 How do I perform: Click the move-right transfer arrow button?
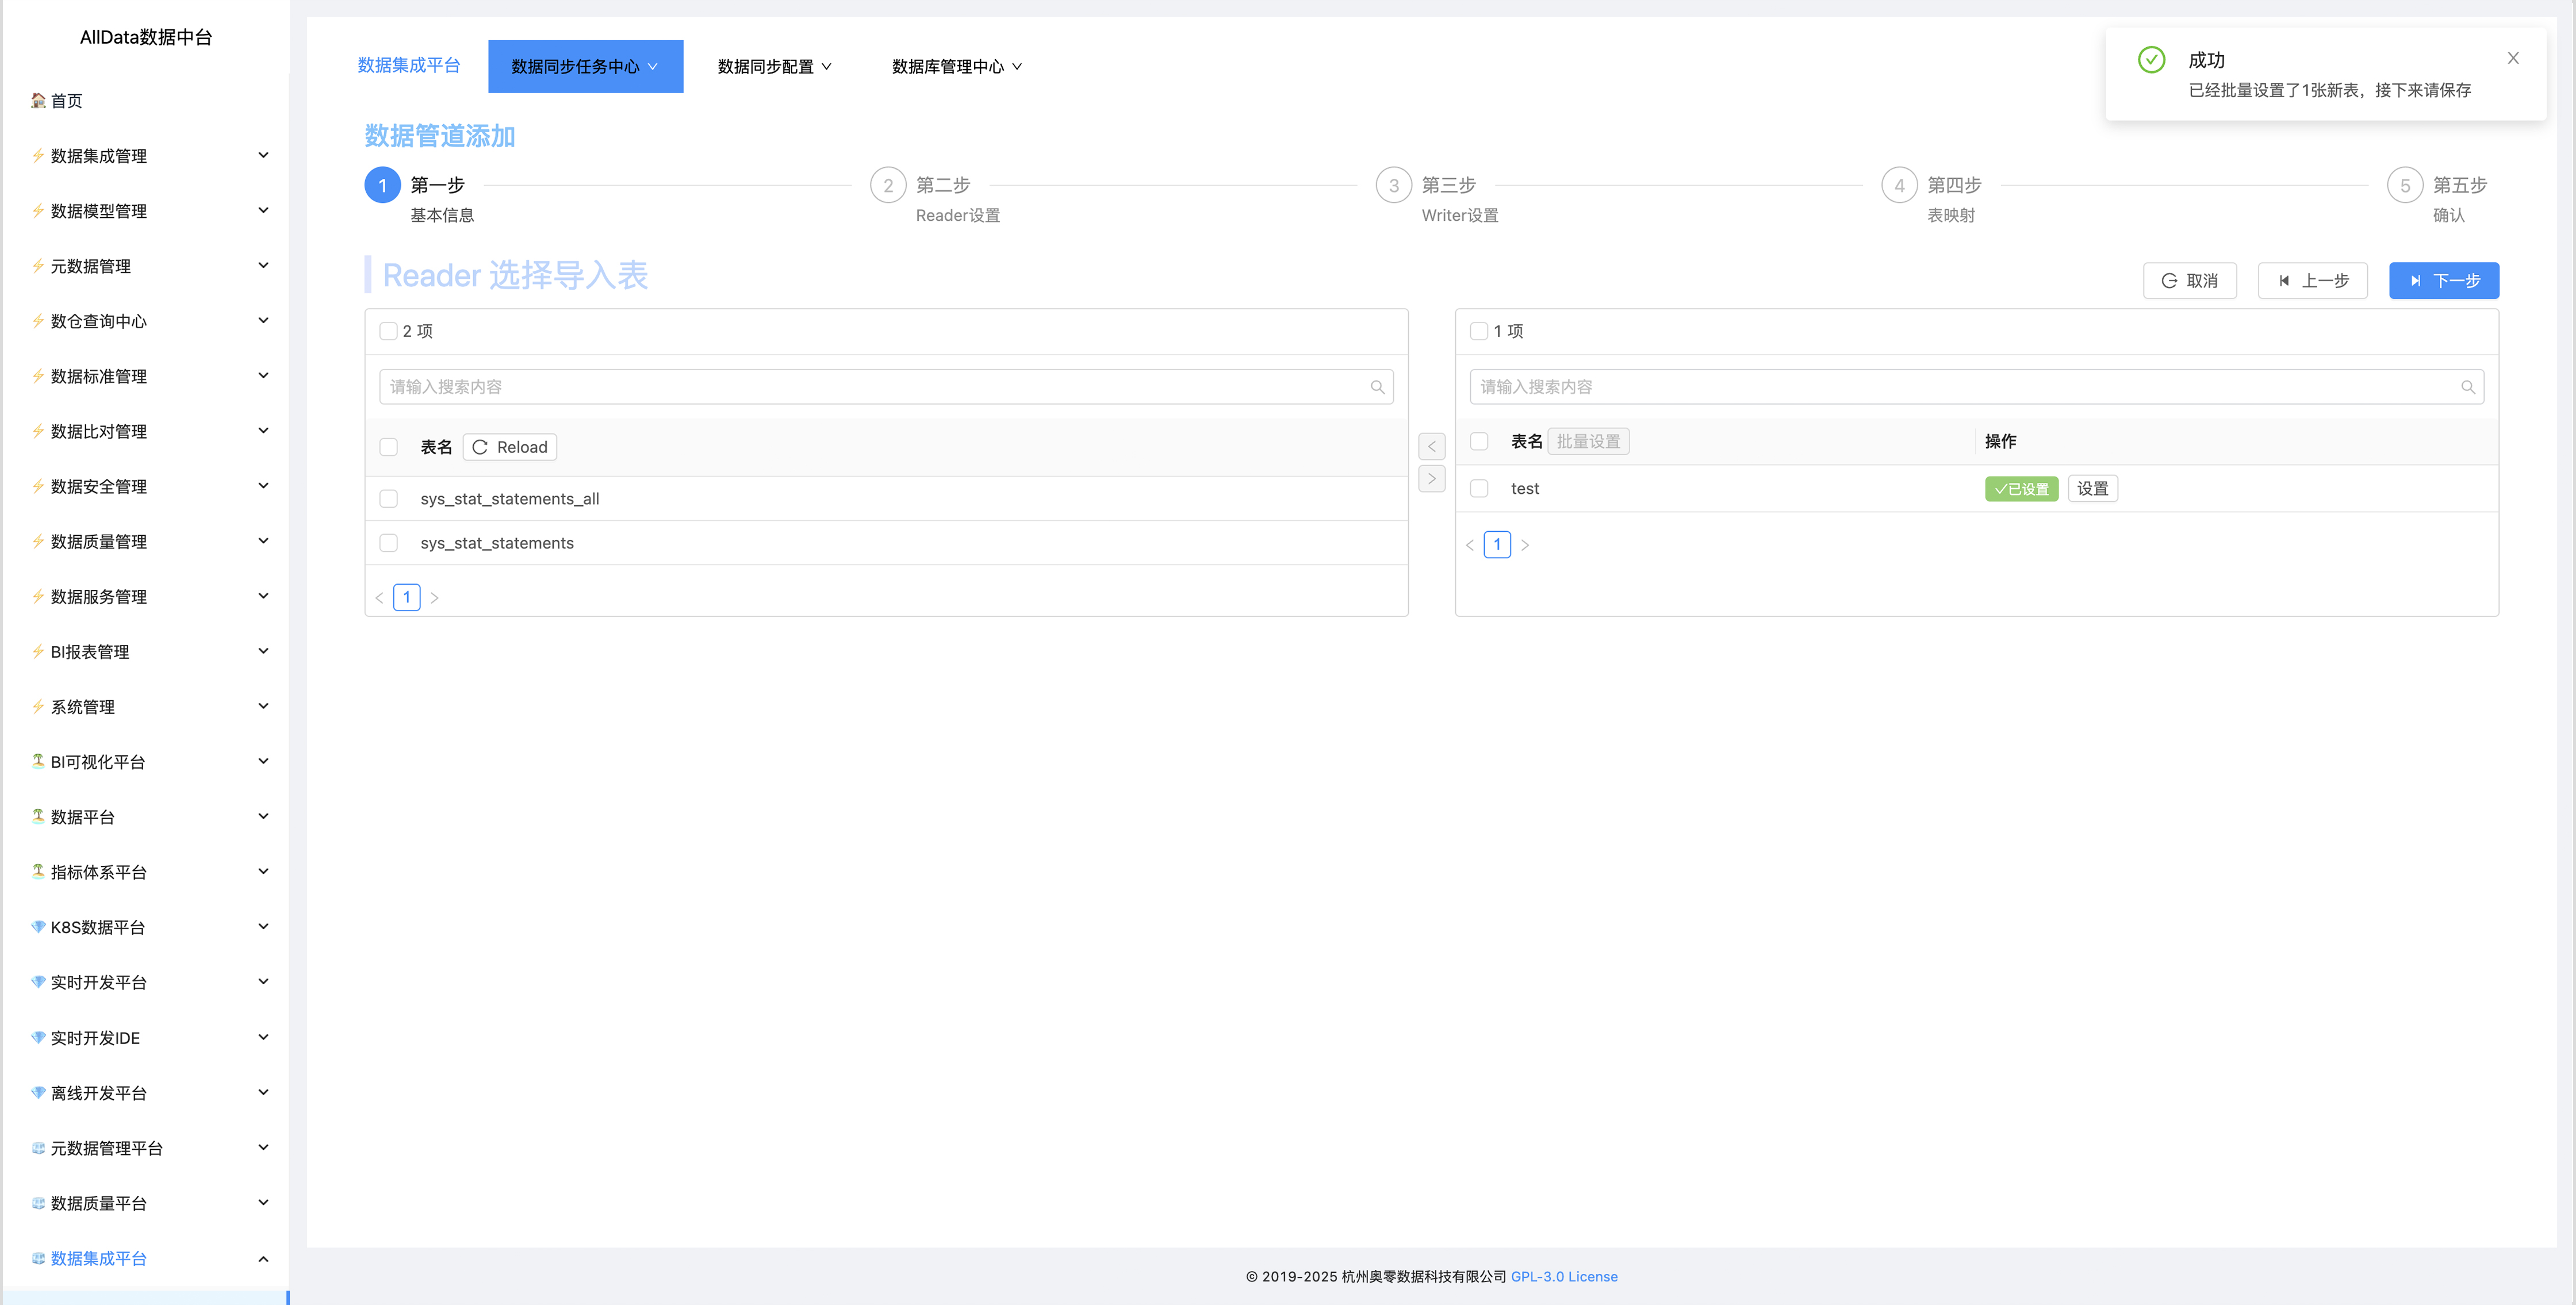coord(1431,479)
